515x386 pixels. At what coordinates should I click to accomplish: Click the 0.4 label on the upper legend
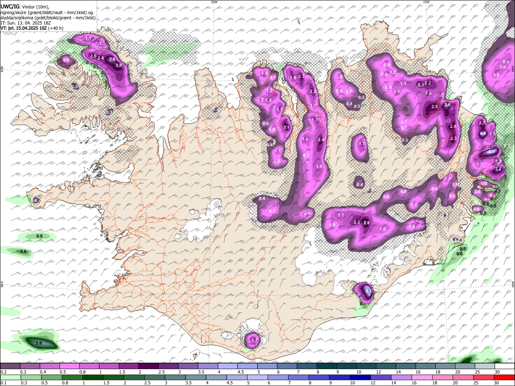[x=43, y=372]
